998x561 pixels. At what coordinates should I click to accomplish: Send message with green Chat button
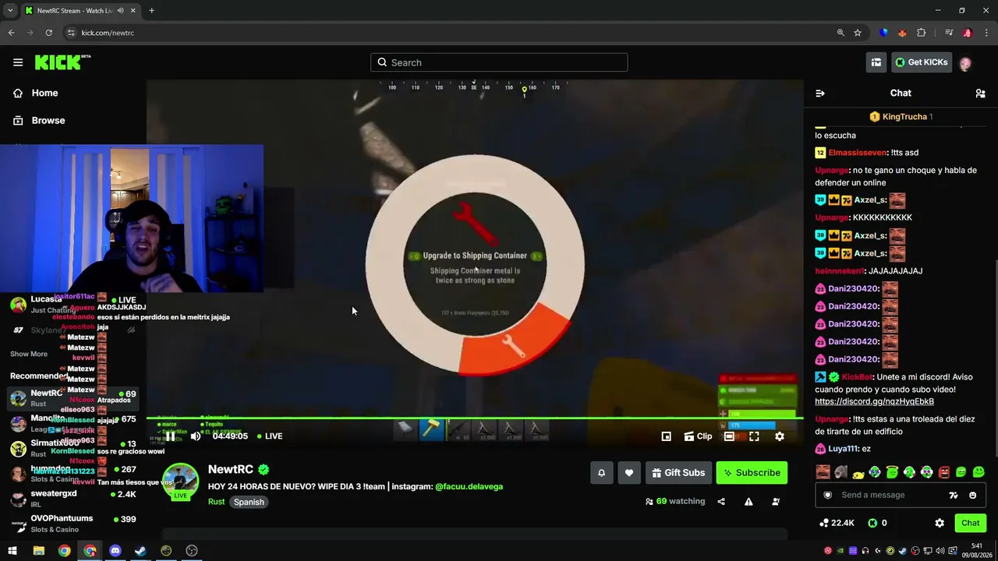pos(970,523)
